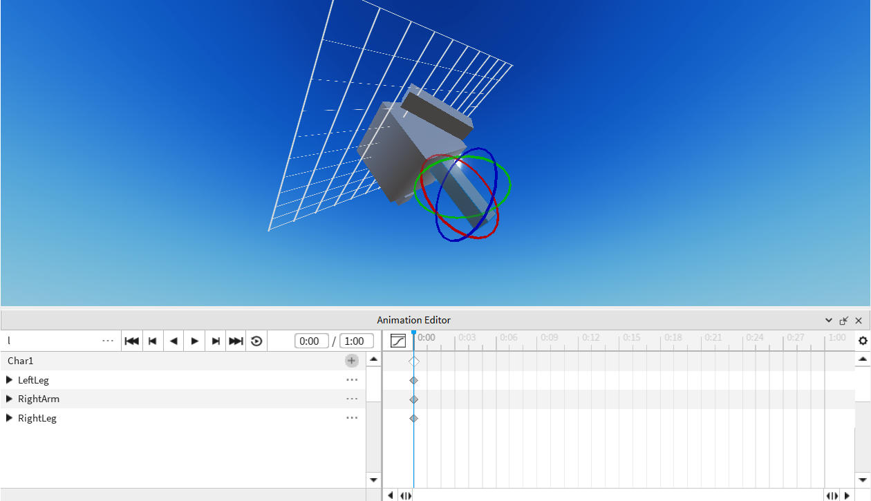Screen dimensions: 871x501
Task: Undock the Animation Editor panel
Action: coord(844,321)
